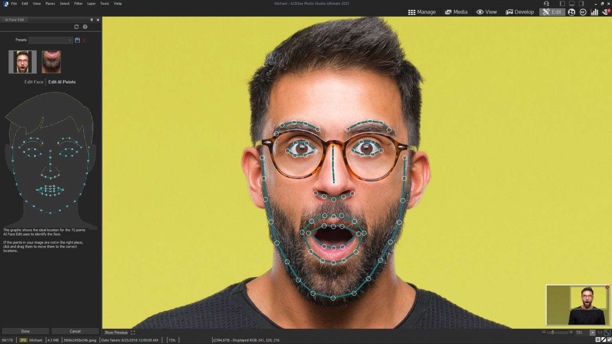Unpin the AI Face Edit panel

click(x=91, y=20)
